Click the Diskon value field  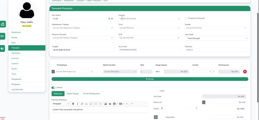192,108
